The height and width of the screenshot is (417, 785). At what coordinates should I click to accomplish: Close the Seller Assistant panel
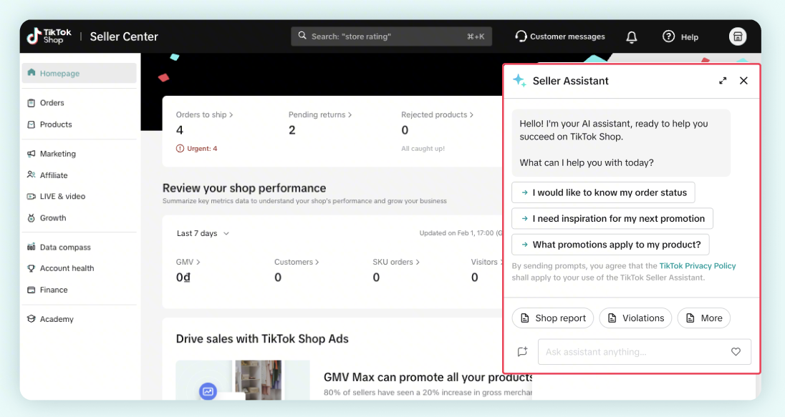pyautogui.click(x=743, y=81)
